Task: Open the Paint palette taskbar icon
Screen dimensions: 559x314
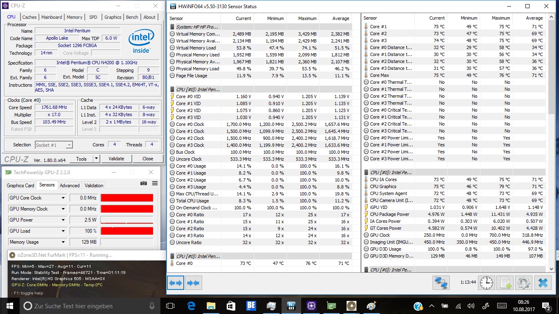Action: click(371, 306)
